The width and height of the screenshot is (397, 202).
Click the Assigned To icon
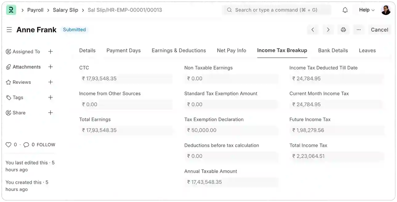(9, 51)
